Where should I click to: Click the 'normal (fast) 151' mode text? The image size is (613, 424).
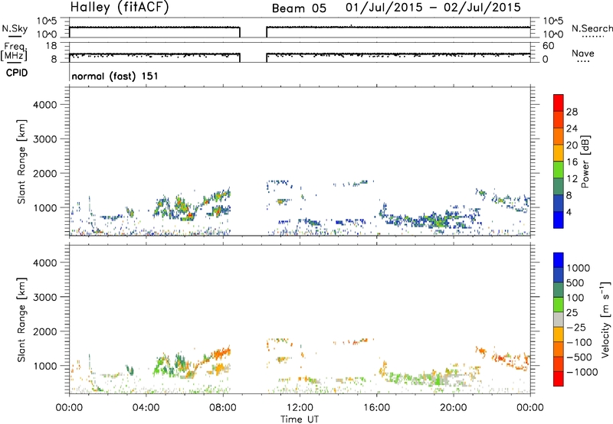tap(115, 76)
